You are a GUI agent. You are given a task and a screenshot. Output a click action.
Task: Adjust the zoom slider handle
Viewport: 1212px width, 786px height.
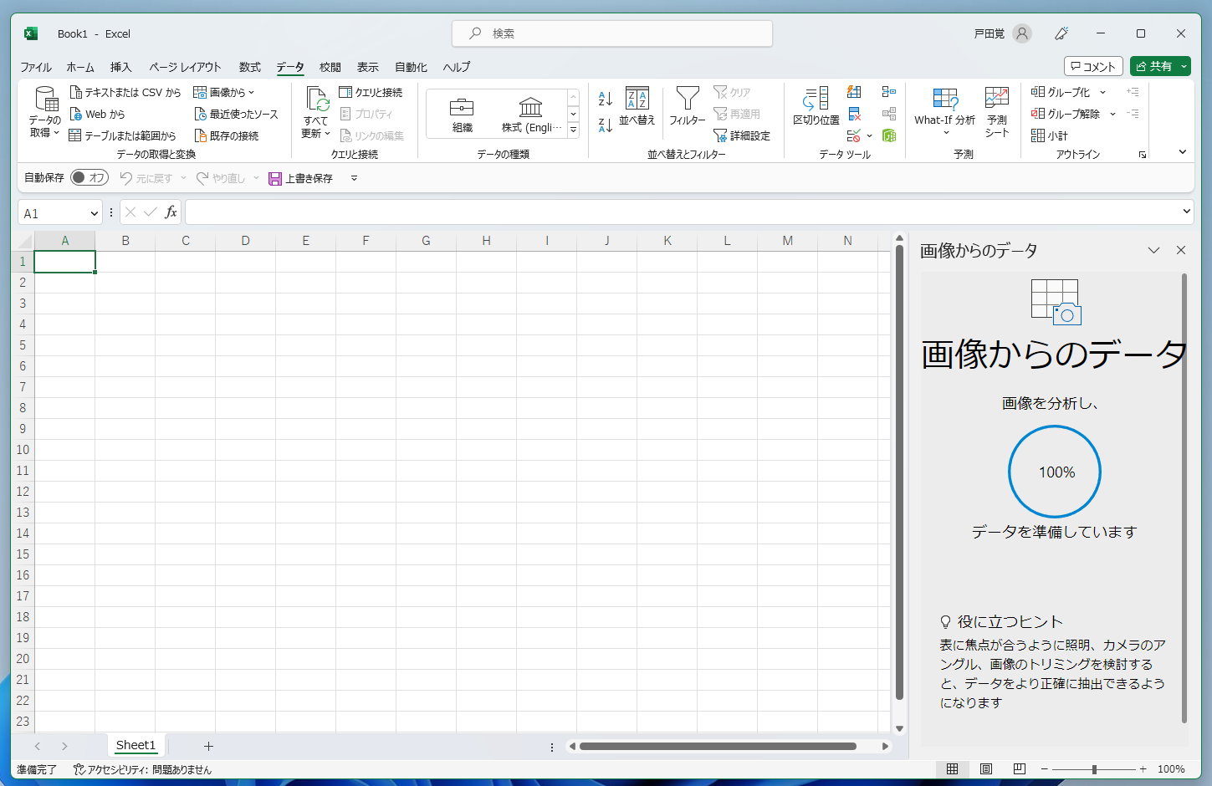point(1094,769)
